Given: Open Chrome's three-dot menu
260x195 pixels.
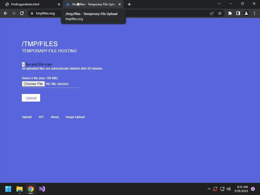Looking at the screenshot, I should (x=254, y=13).
